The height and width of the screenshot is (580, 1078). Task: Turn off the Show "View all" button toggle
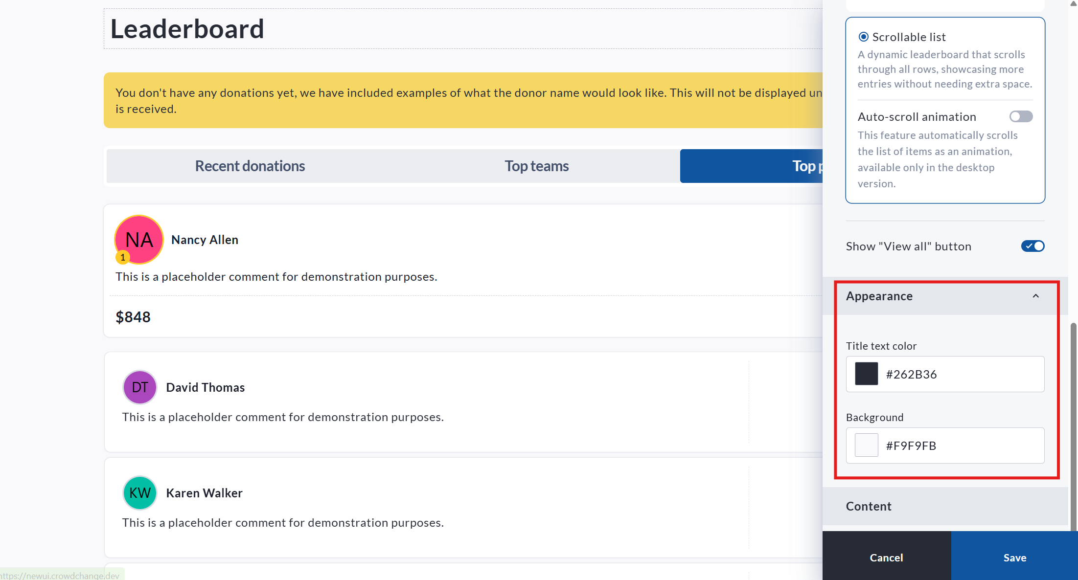click(x=1032, y=246)
